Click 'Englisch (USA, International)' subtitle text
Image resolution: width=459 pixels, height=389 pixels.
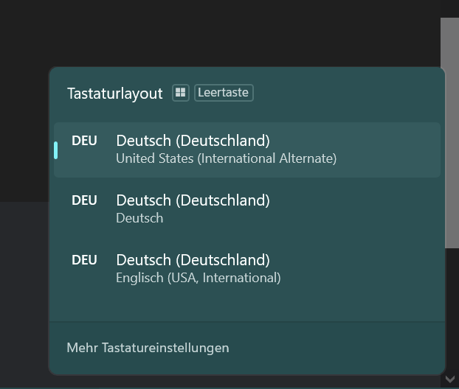coord(199,278)
